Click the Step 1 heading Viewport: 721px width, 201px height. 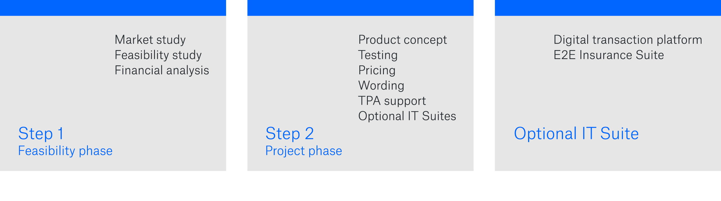(41, 133)
